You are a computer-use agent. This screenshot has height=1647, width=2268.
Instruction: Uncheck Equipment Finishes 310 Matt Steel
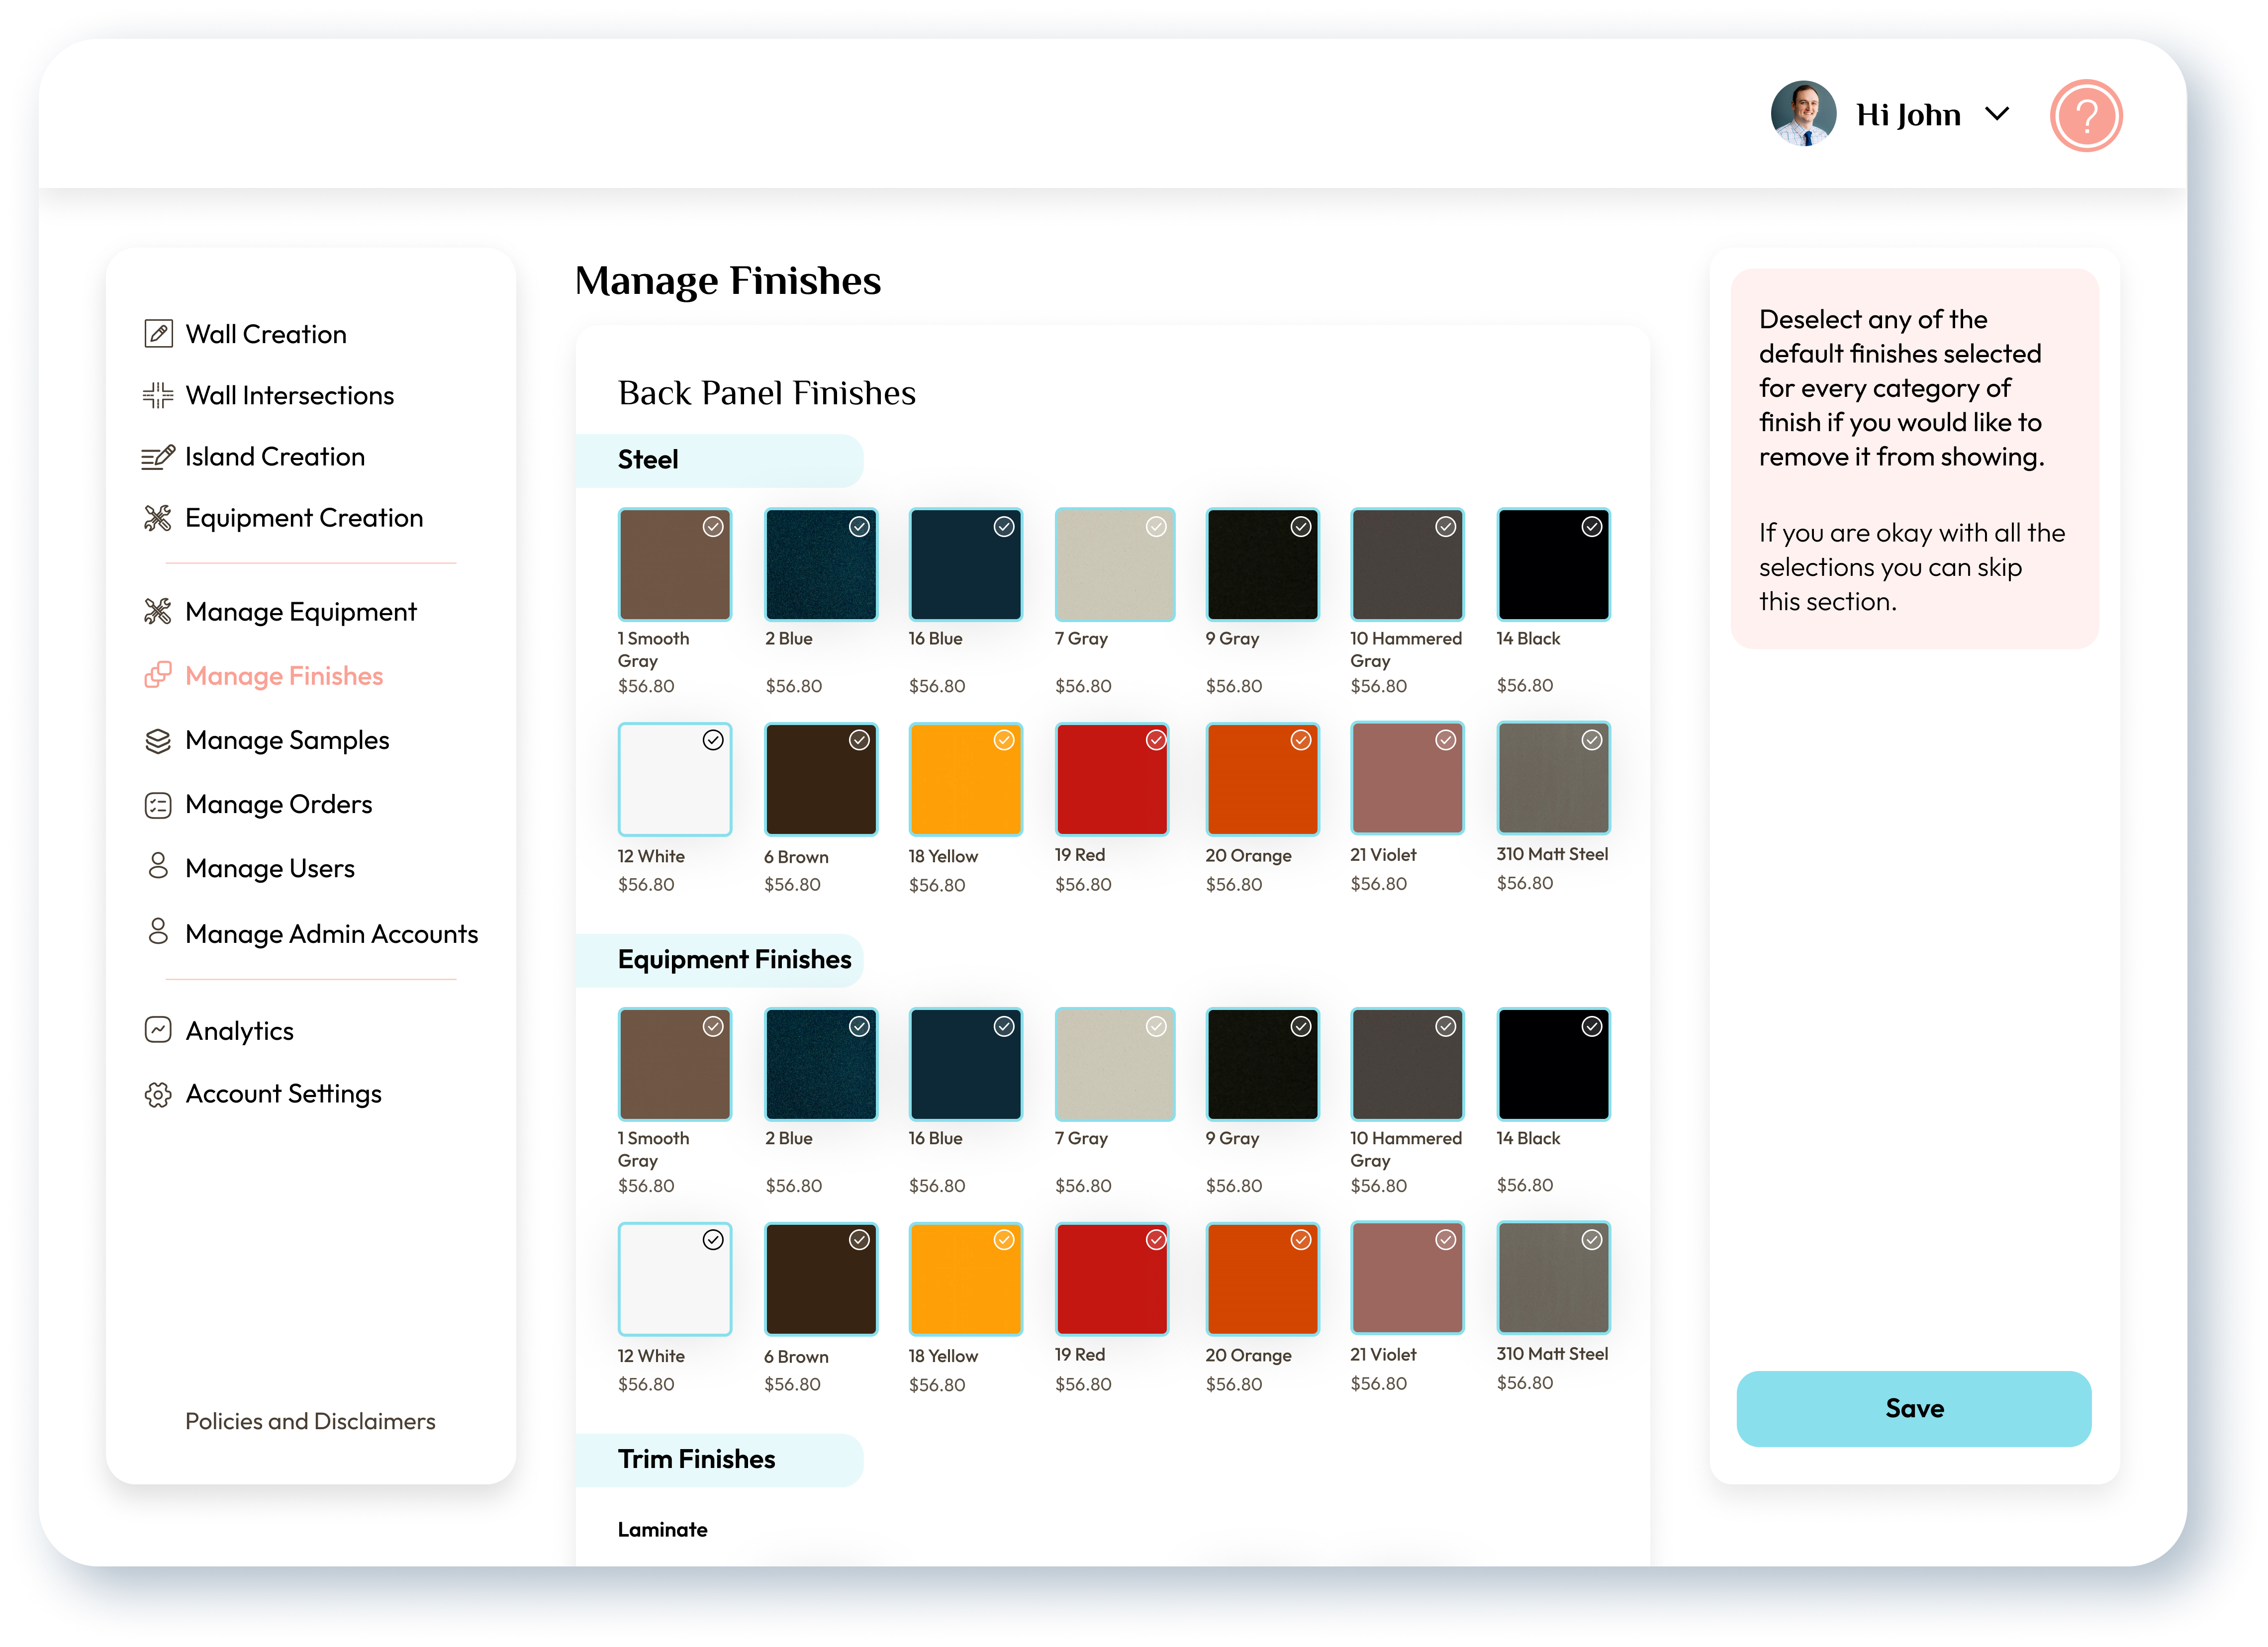1592,1239
